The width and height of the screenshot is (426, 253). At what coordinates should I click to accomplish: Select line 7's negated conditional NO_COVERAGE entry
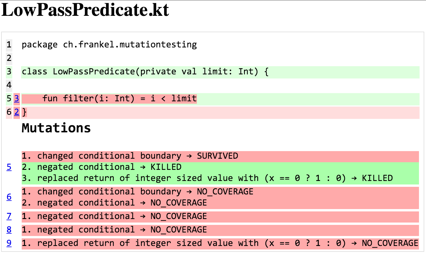pos(114,216)
